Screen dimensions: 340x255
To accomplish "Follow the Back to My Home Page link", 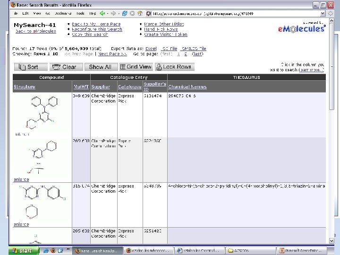I will (96, 24).
